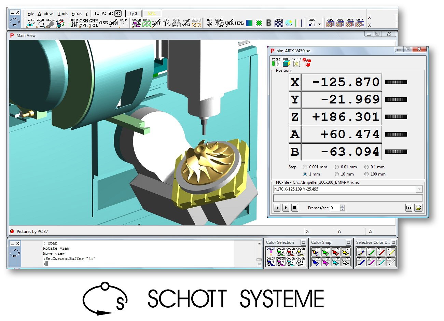Adjust the B axis jog slider
The image size is (444, 321).
point(396,152)
